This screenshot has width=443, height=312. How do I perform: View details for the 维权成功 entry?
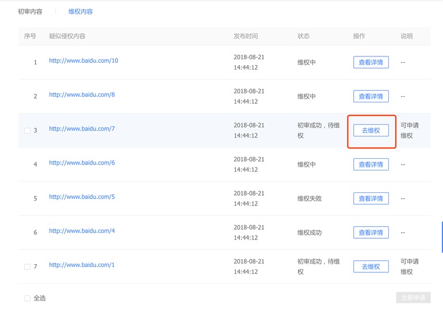pyautogui.click(x=371, y=233)
